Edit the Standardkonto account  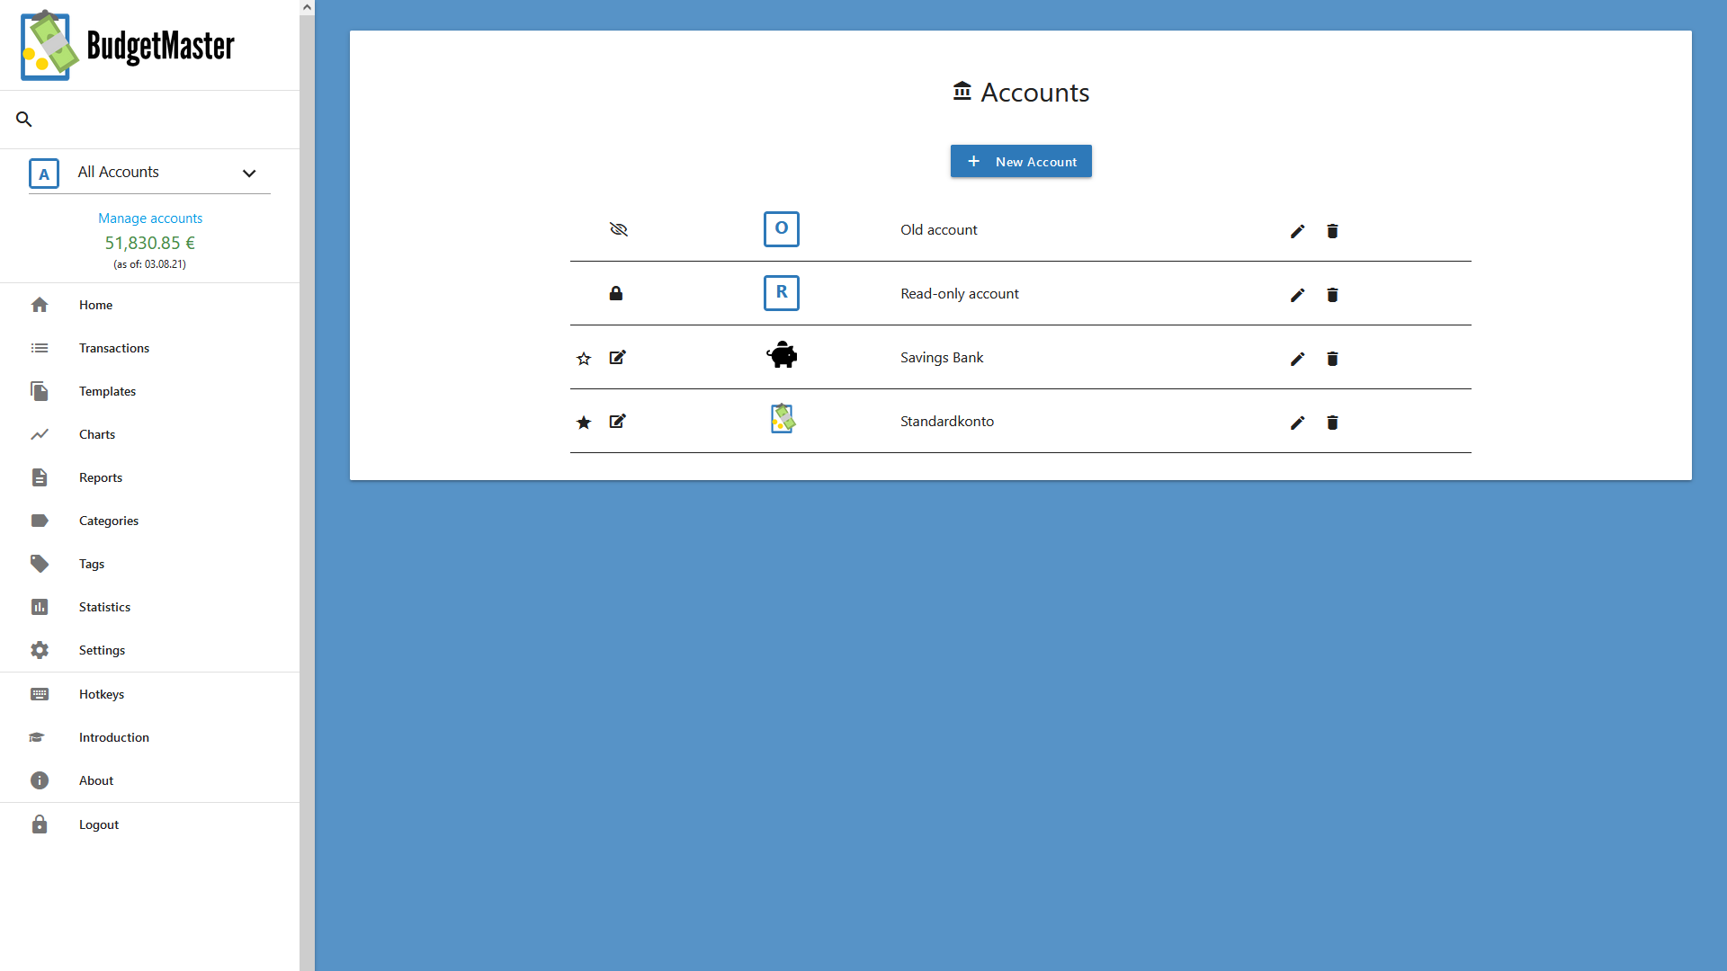click(x=1297, y=423)
